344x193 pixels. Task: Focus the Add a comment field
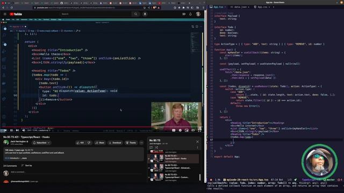tap(76, 172)
